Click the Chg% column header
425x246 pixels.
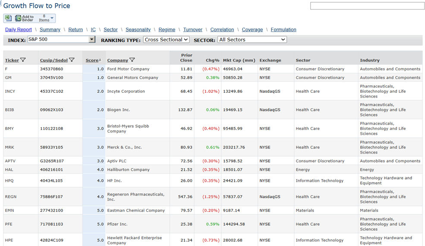pos(212,60)
